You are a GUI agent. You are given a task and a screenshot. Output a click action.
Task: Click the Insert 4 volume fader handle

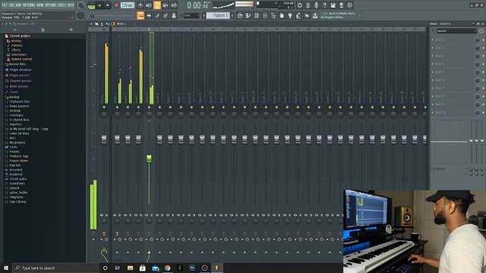click(149, 158)
